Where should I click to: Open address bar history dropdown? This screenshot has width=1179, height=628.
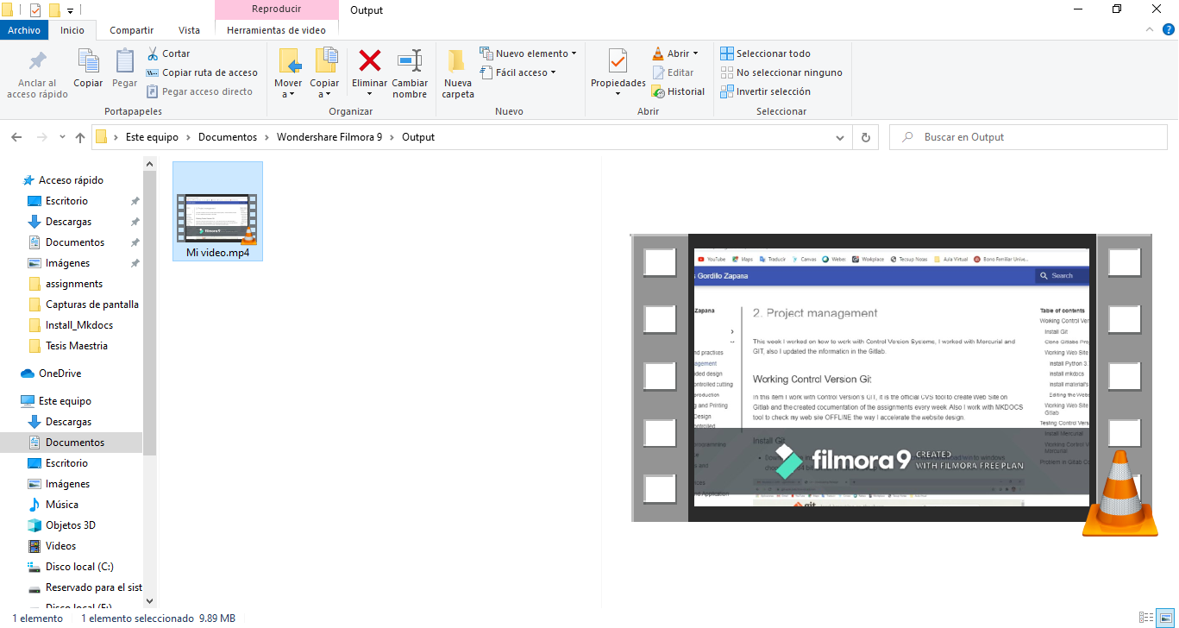(841, 137)
